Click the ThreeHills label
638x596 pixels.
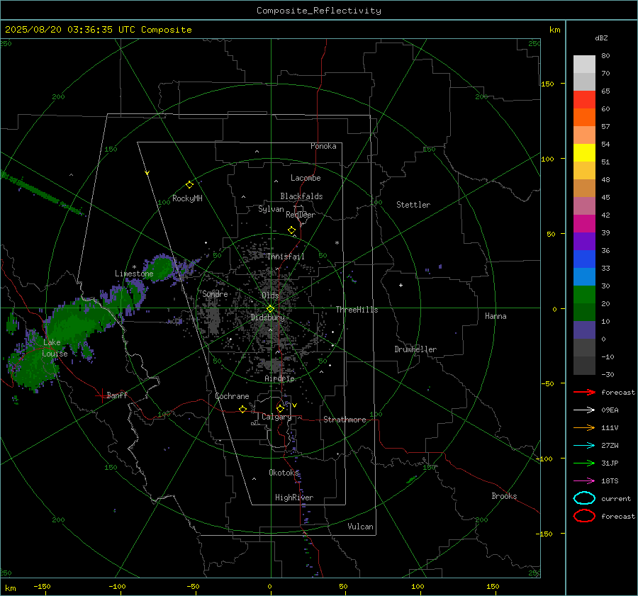[x=357, y=310]
